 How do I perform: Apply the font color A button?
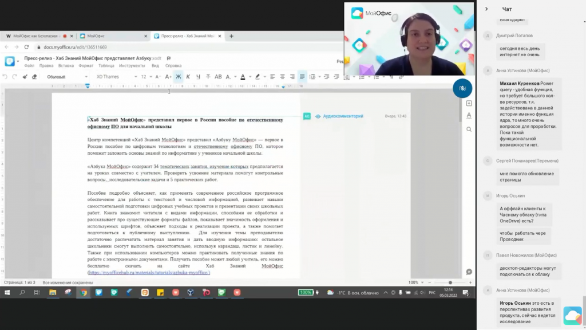click(x=243, y=77)
